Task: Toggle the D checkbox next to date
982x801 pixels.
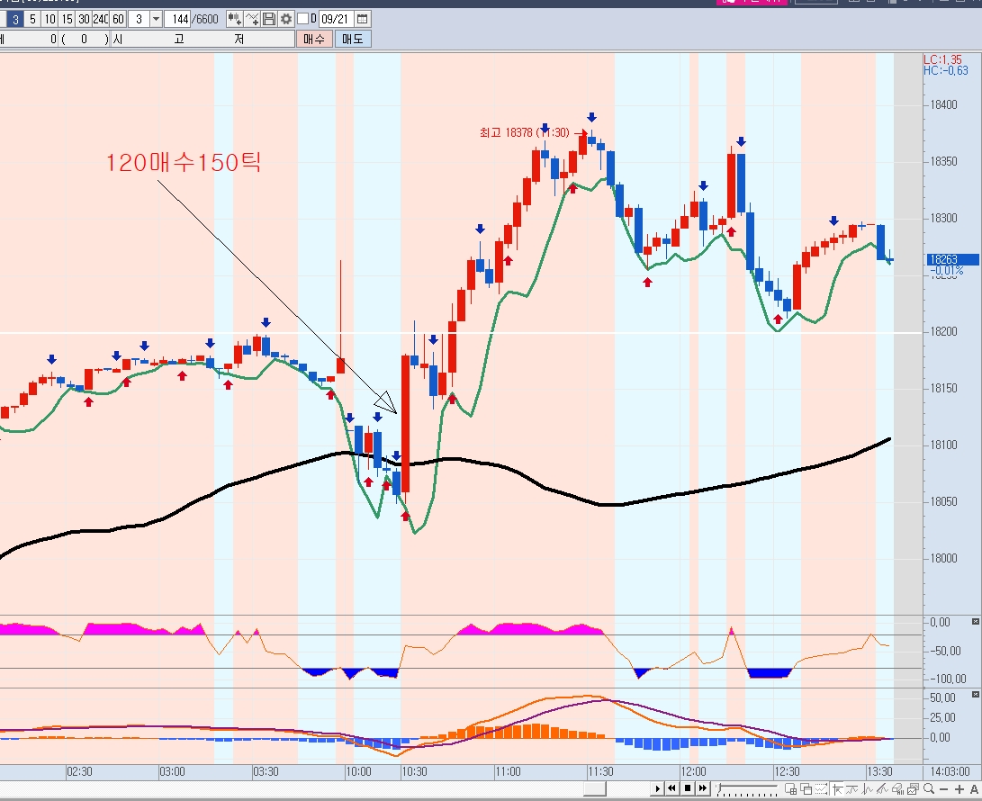Action: (x=302, y=18)
